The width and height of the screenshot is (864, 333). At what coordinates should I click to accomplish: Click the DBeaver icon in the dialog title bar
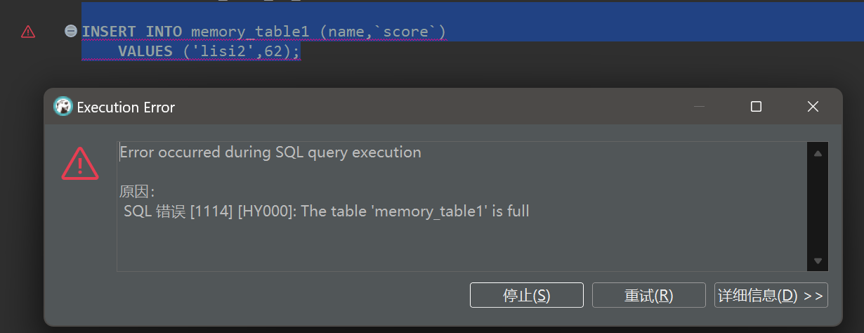63,107
